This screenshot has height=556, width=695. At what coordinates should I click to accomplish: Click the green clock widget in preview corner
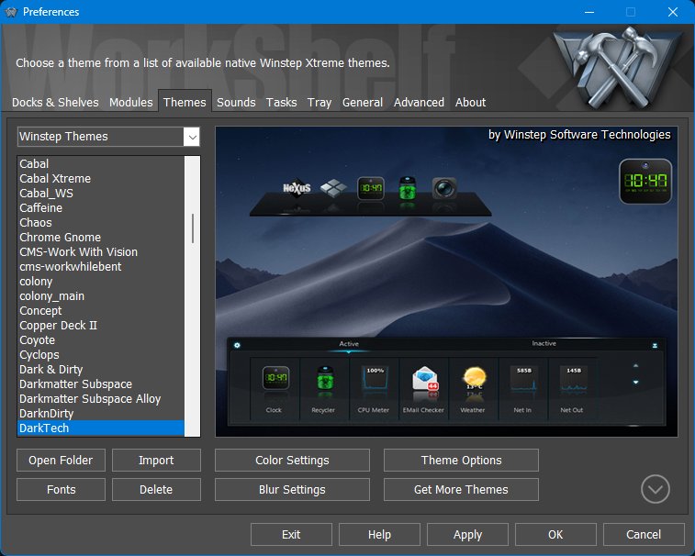coord(645,181)
